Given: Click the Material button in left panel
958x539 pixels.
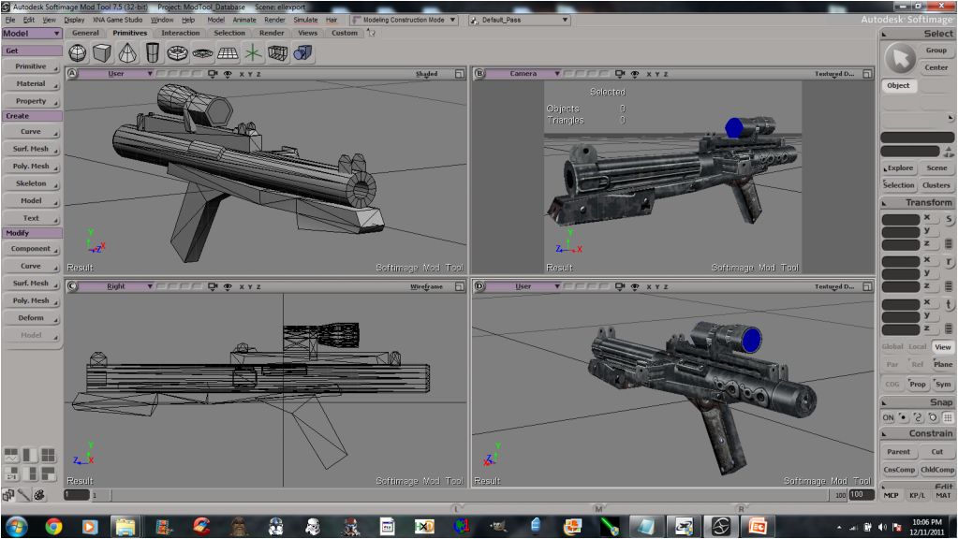Looking at the screenshot, I should (x=31, y=83).
